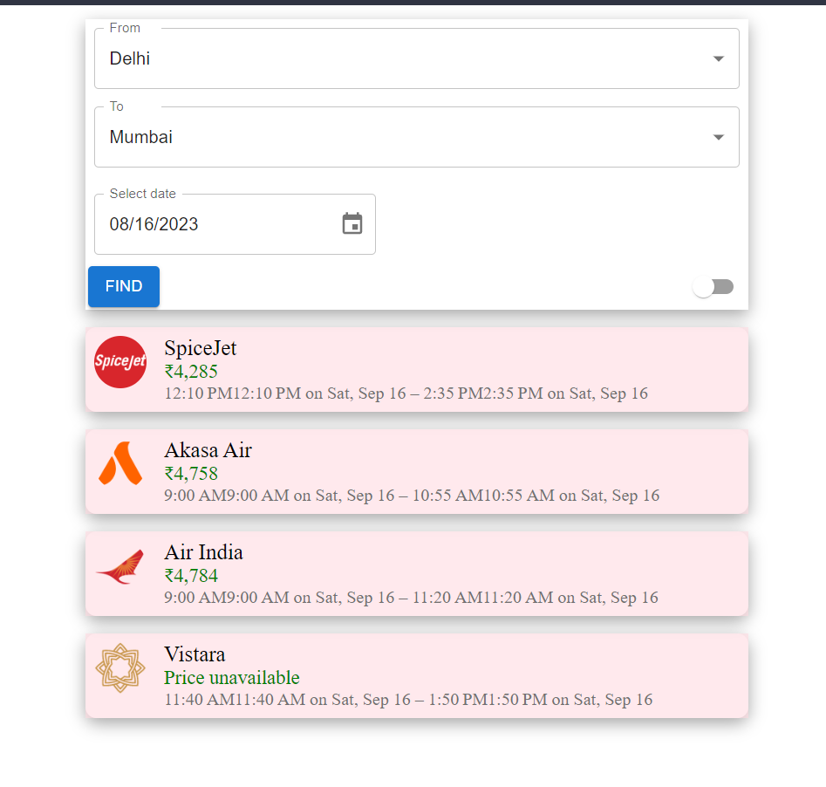Toggle the slider control near the FIND button

click(713, 286)
